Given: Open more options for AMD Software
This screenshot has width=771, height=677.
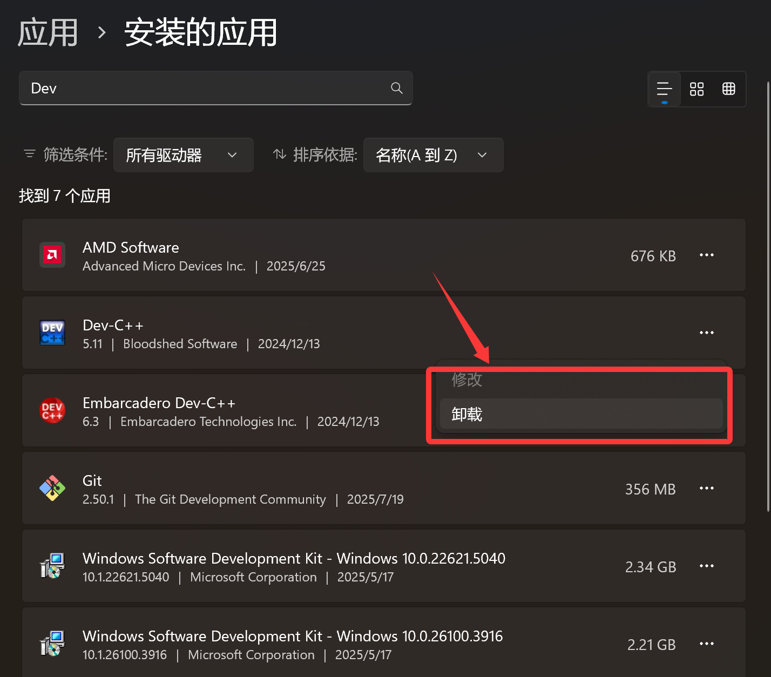Looking at the screenshot, I should (x=707, y=255).
